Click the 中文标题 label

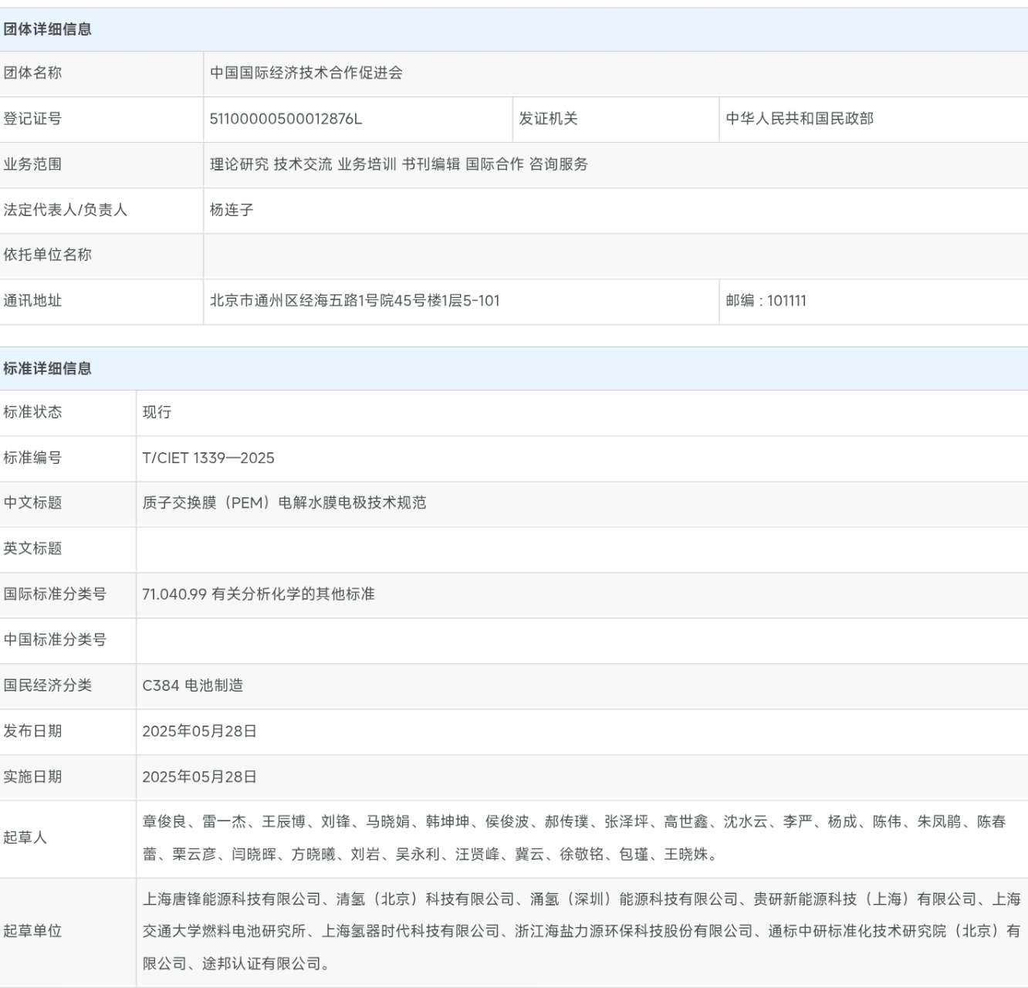click(x=32, y=502)
